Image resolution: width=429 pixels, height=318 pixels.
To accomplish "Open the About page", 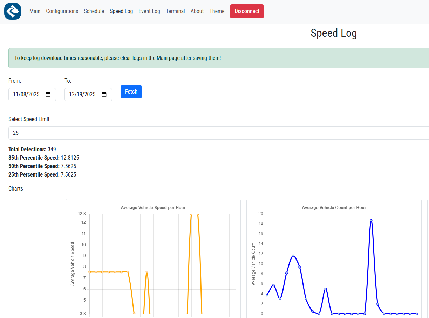I will [x=197, y=11].
